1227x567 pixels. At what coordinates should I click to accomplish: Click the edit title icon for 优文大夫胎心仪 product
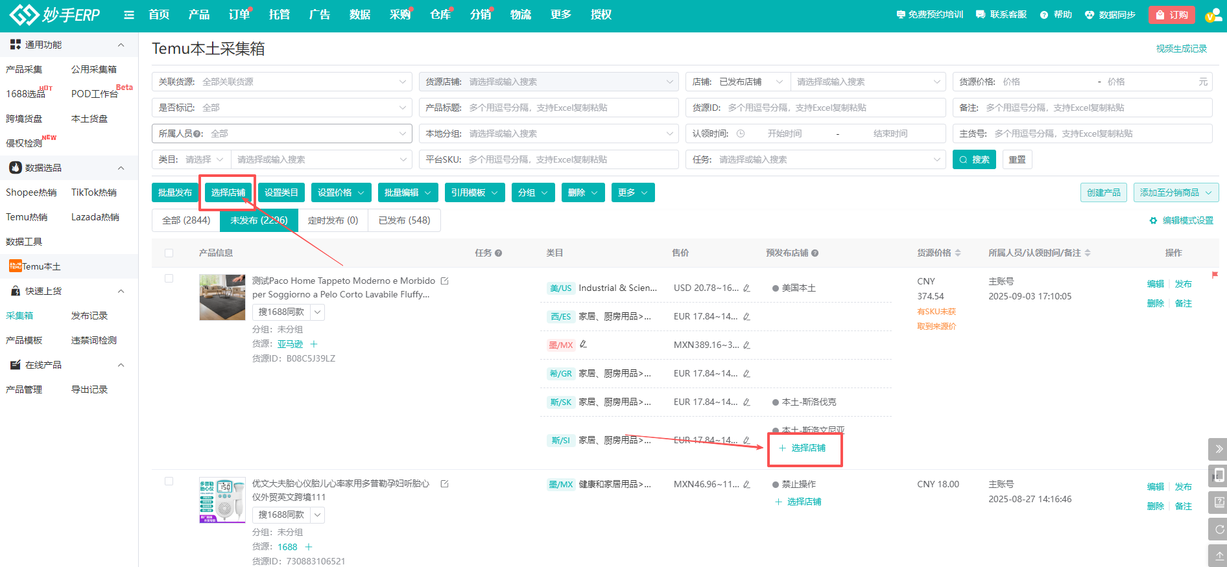coord(445,483)
